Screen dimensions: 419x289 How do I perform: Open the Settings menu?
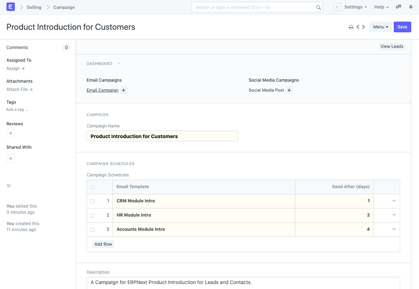pos(355,7)
